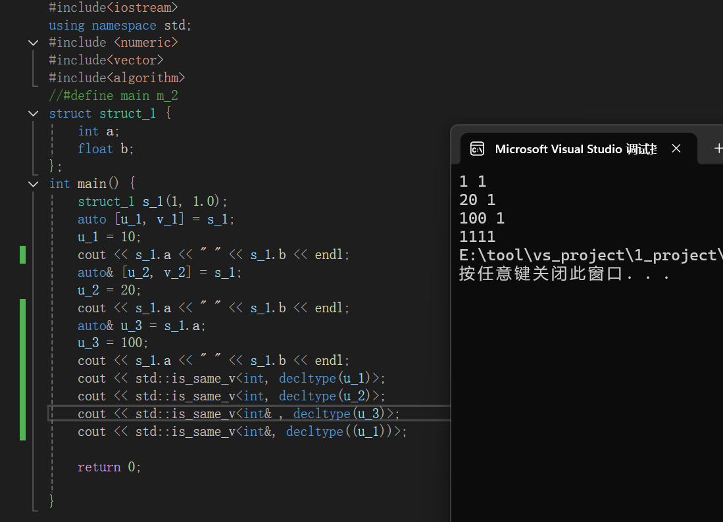Click the '100 1' console output line
The height and width of the screenshot is (522, 723).
[482, 218]
